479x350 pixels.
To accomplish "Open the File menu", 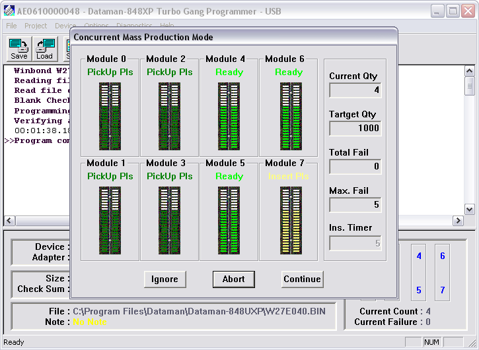I will (x=11, y=26).
